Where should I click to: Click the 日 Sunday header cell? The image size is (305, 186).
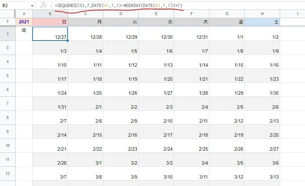click(x=50, y=22)
